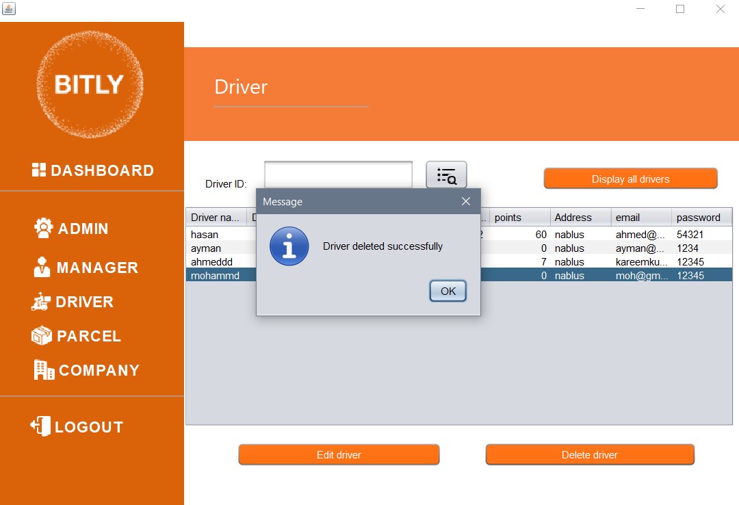The image size is (739, 505).
Task: Click the points column header
Action: click(x=520, y=218)
